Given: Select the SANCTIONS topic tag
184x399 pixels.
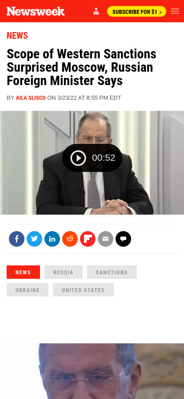Looking at the screenshot, I should 112,272.
